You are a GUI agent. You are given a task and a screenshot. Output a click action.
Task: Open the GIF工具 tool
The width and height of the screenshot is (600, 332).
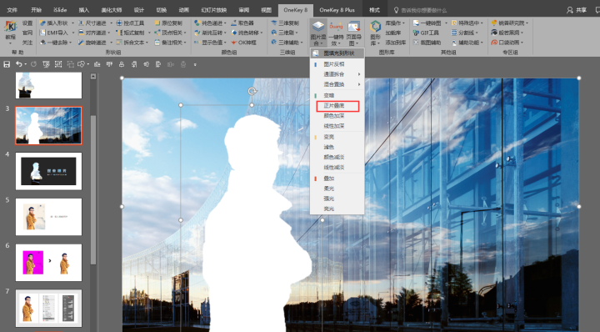click(x=426, y=33)
